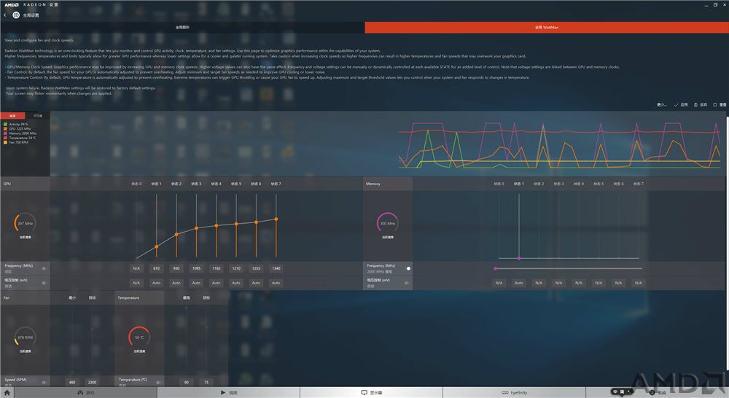
Task: Click the GPU state 2 frequency field 930
Action: (176, 268)
